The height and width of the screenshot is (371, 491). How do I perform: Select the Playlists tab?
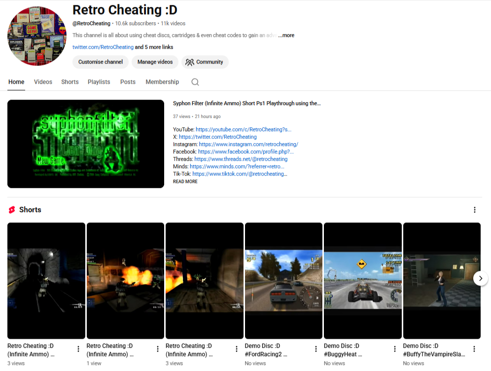(x=99, y=82)
